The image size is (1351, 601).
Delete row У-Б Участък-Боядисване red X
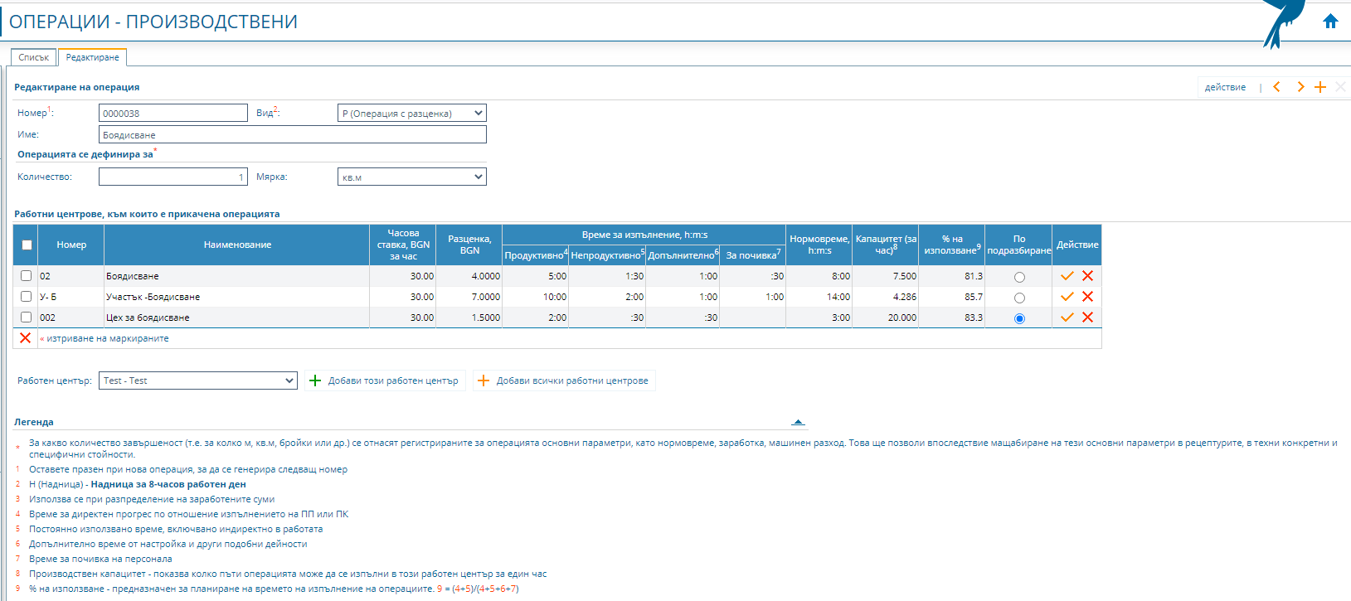click(x=1087, y=297)
